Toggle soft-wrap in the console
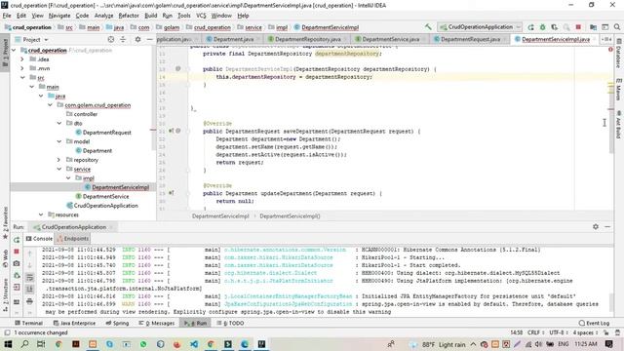This screenshot has width=624, height=351. coord(30,277)
